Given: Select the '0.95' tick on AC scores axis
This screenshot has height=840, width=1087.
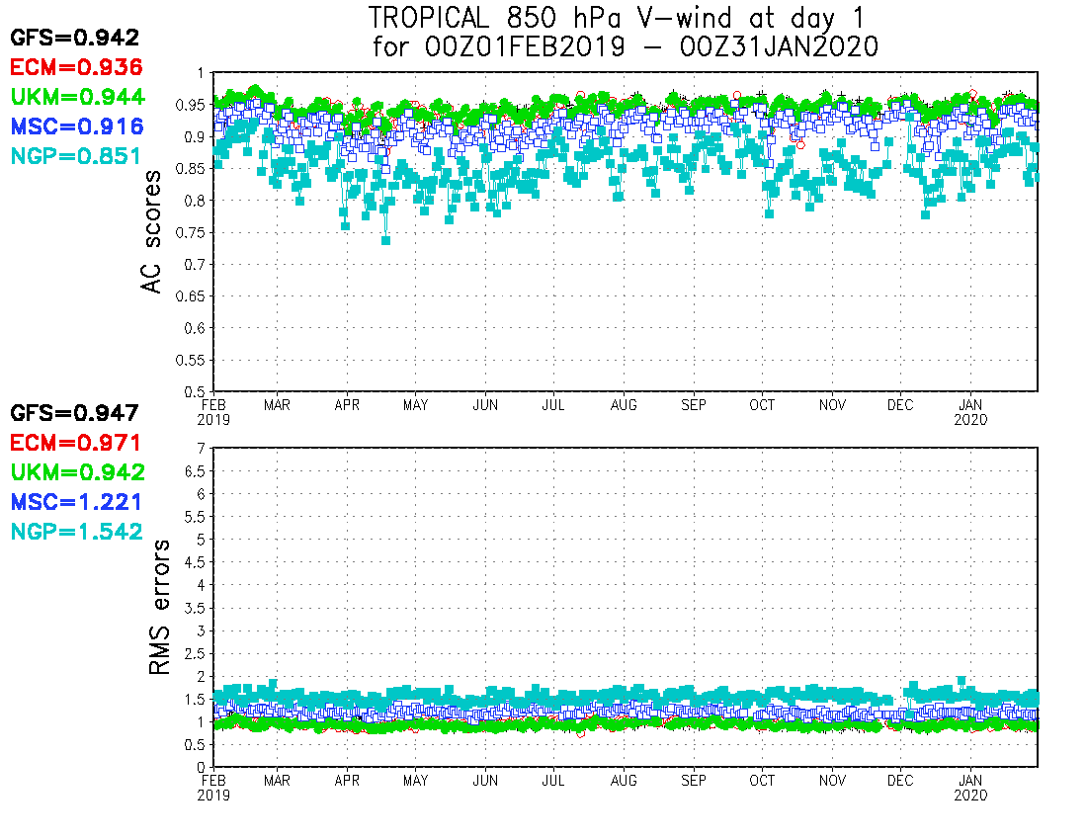Looking at the screenshot, I should [x=190, y=106].
